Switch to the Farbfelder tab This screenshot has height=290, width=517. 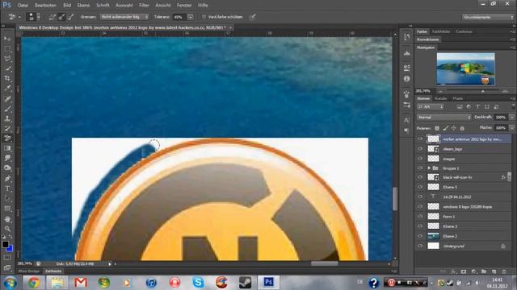pyautogui.click(x=441, y=31)
